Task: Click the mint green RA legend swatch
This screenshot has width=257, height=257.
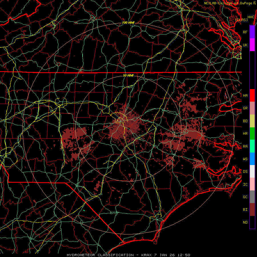Action: click(x=252, y=146)
